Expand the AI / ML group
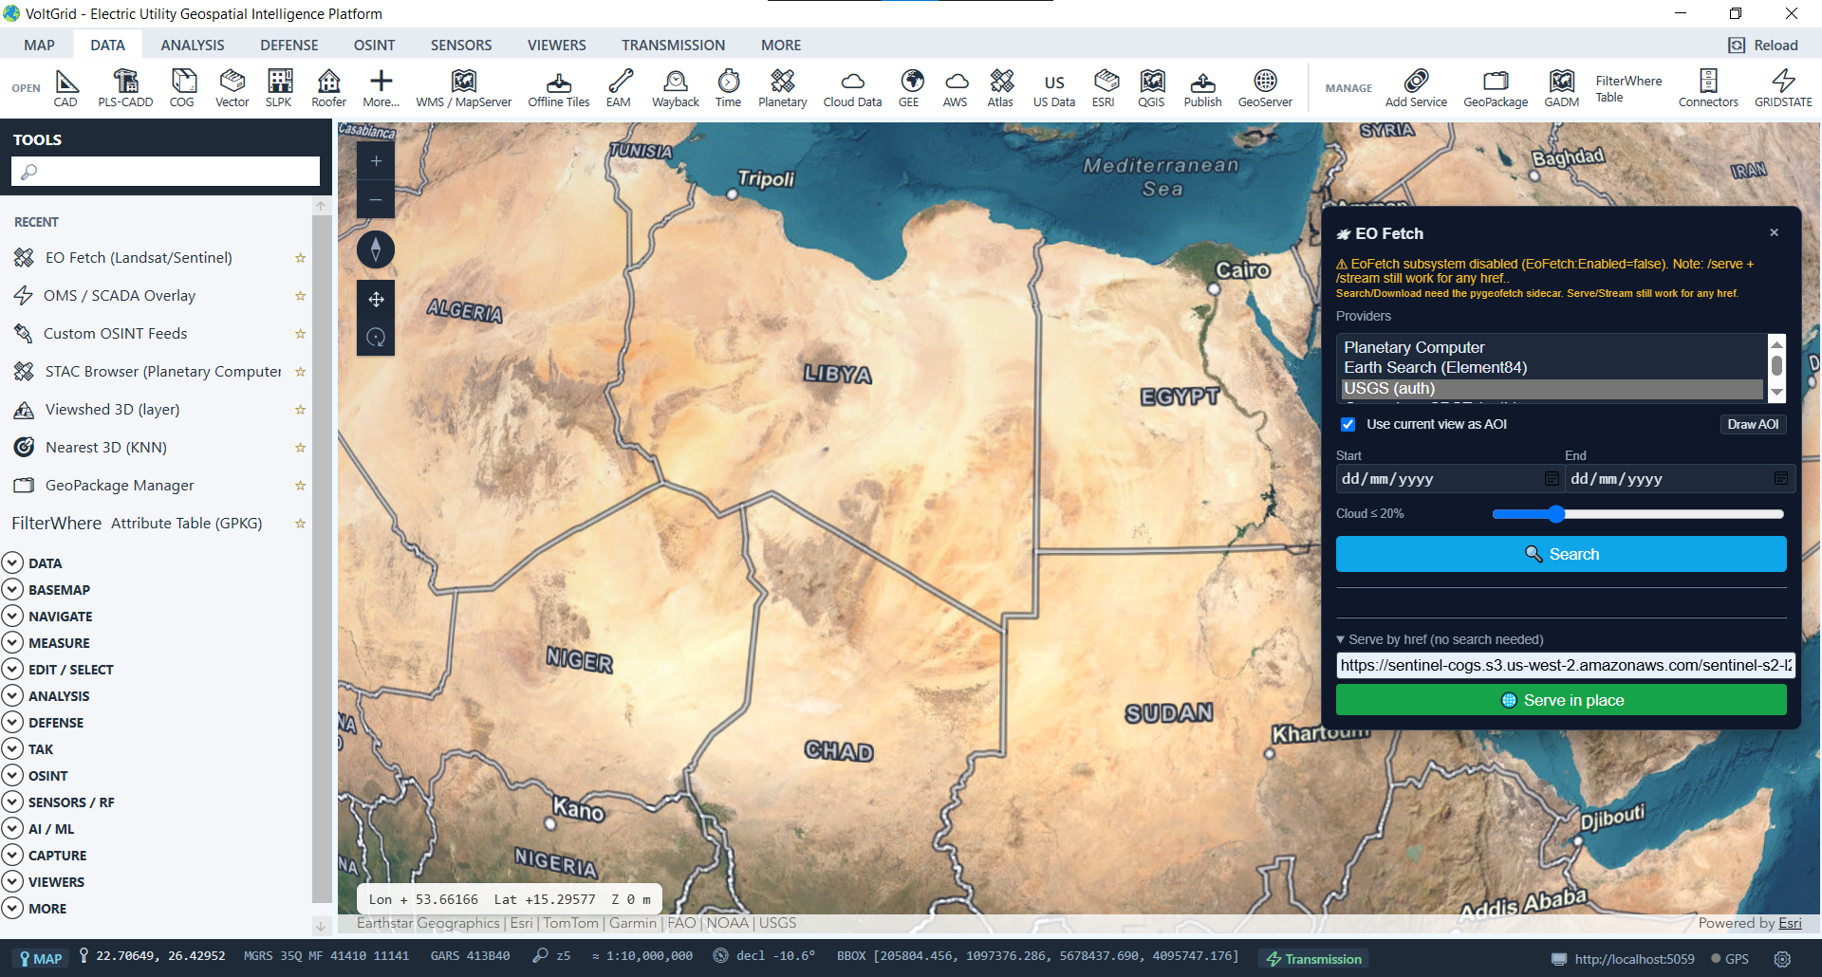1822x977 pixels. click(12, 828)
